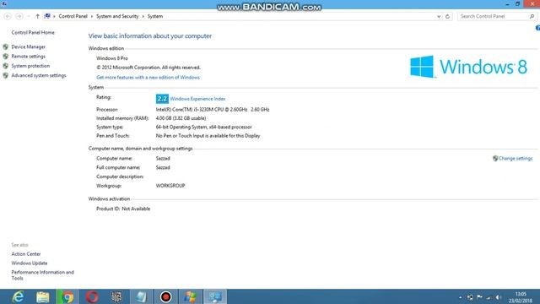The width and height of the screenshot is (540, 304).
Task: Click the shield icon beside Device Manager
Action: [6, 47]
